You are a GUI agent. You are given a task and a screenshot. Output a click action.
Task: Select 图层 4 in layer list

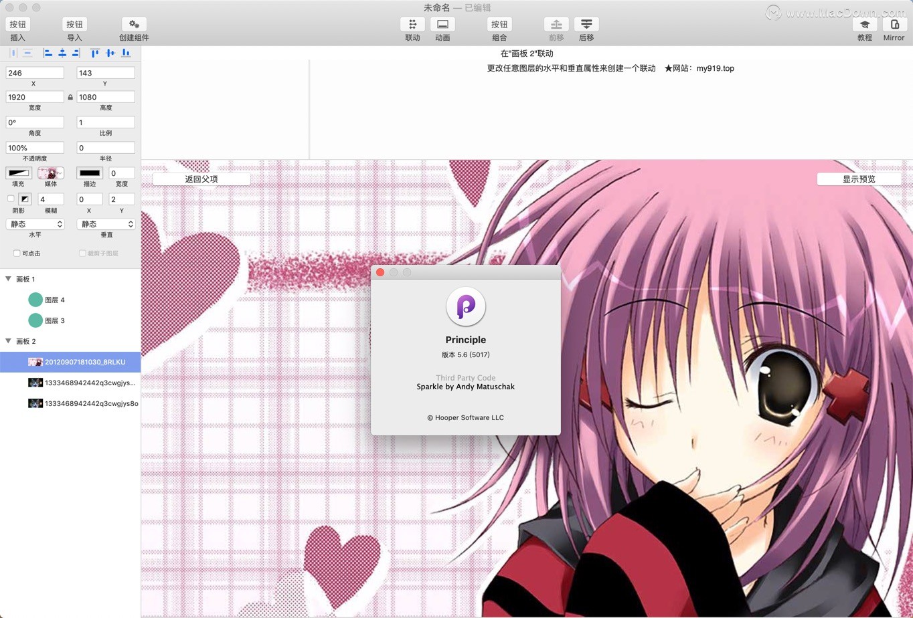pyautogui.click(x=70, y=300)
